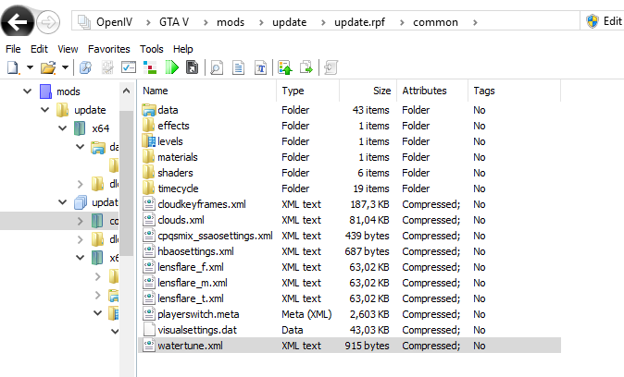This screenshot has width=624, height=377.
Task: Select the lensflare_m.xml file
Action: click(x=349, y=283)
